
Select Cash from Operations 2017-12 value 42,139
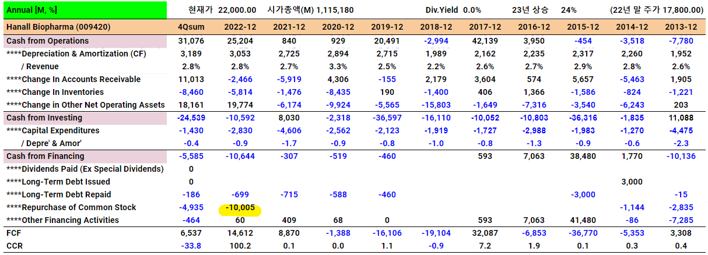click(x=485, y=41)
